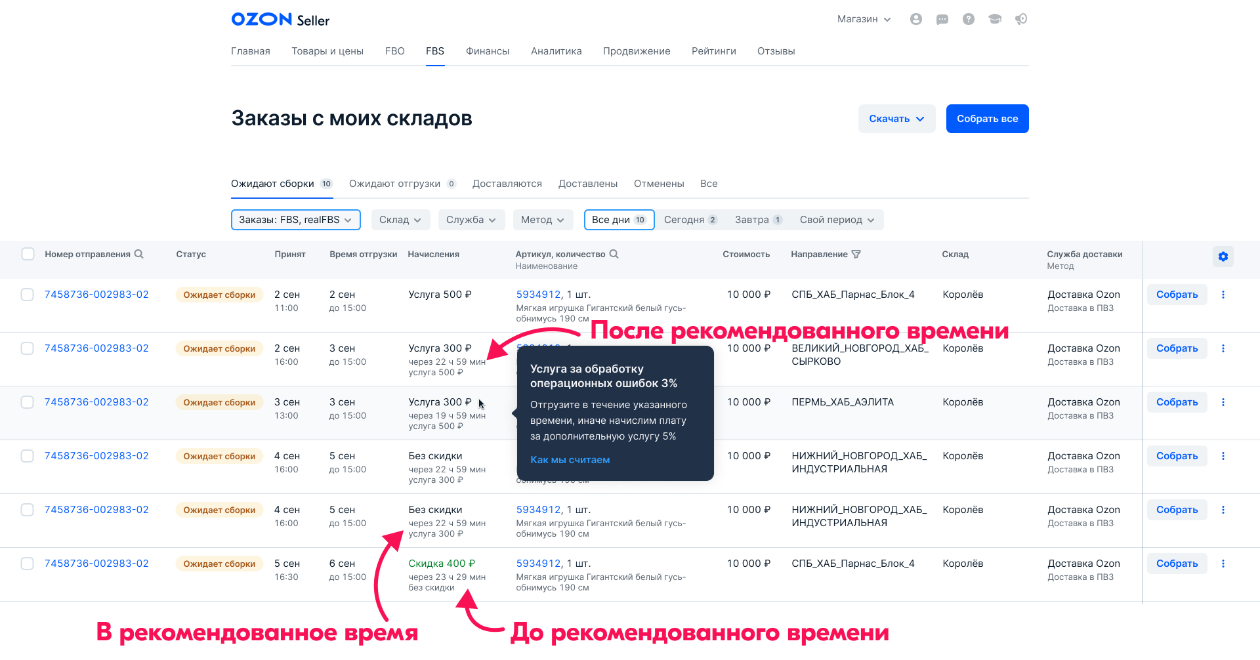Open the graduation cap learning icon
1260x660 pixels.
pos(995,19)
